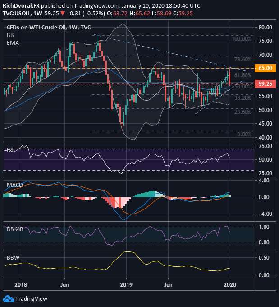The image size is (279, 307).
Task: Select the EMA indicator label
Action: coord(13,43)
